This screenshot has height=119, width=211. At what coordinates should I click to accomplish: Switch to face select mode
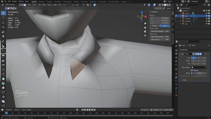(25, 5)
